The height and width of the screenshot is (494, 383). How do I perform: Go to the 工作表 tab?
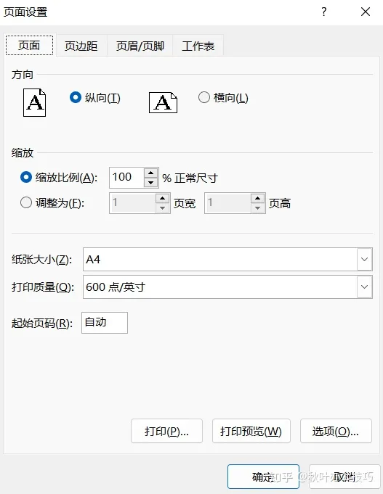(198, 46)
